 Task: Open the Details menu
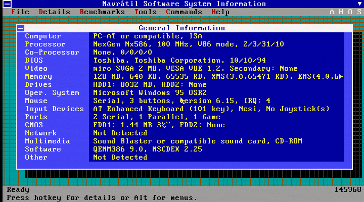[x=55, y=12]
